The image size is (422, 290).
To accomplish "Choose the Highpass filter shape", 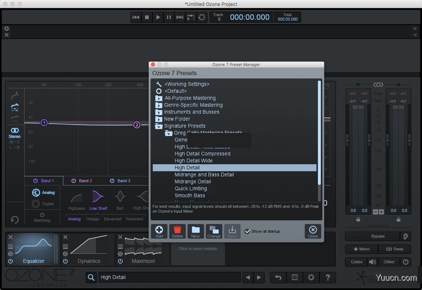I will click(76, 201).
